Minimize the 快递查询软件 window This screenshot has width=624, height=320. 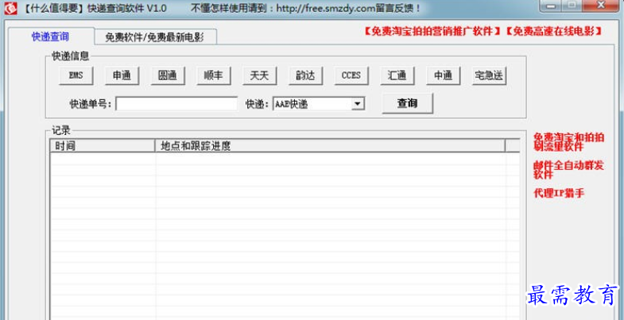coord(551,6)
